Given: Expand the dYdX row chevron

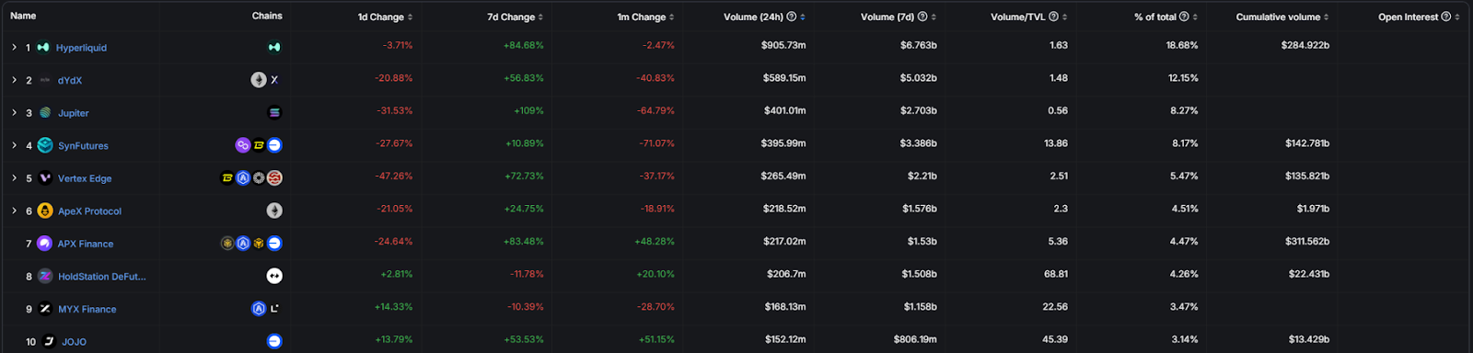Looking at the screenshot, I should [14, 80].
